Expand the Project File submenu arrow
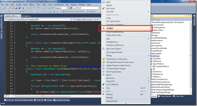Screen dimensions: 197x106 (x=149, y=81)
